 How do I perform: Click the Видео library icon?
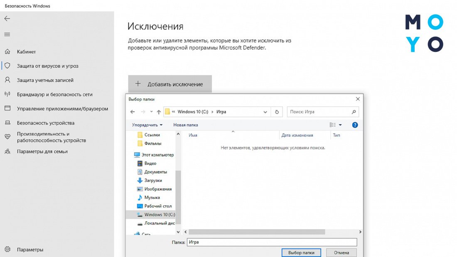coord(140,164)
